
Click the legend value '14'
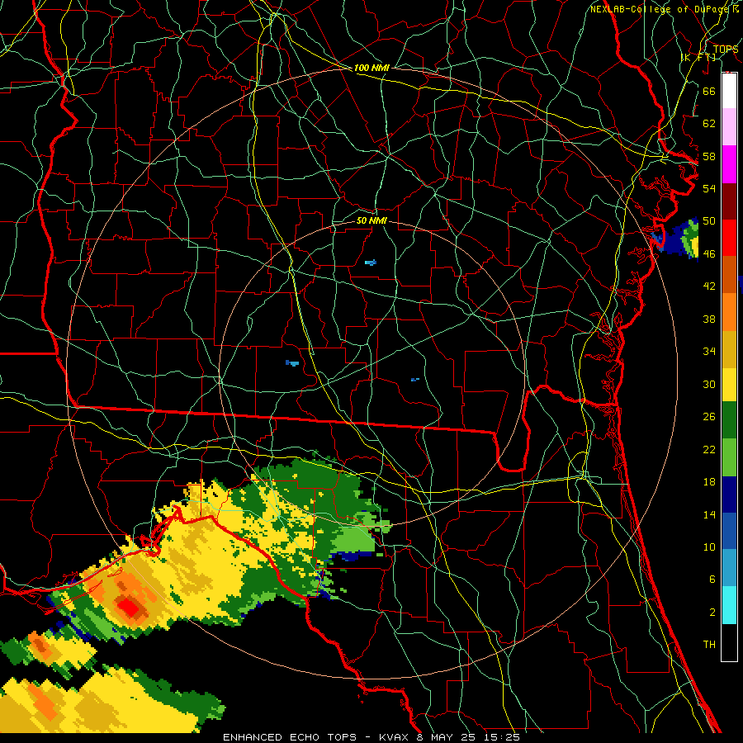click(x=709, y=514)
